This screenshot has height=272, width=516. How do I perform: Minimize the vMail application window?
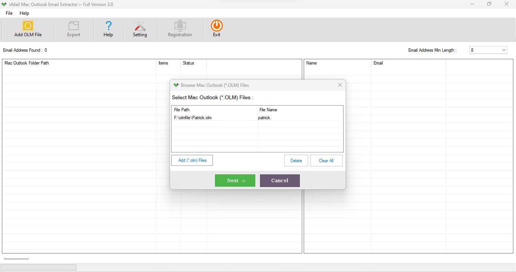click(x=472, y=4)
